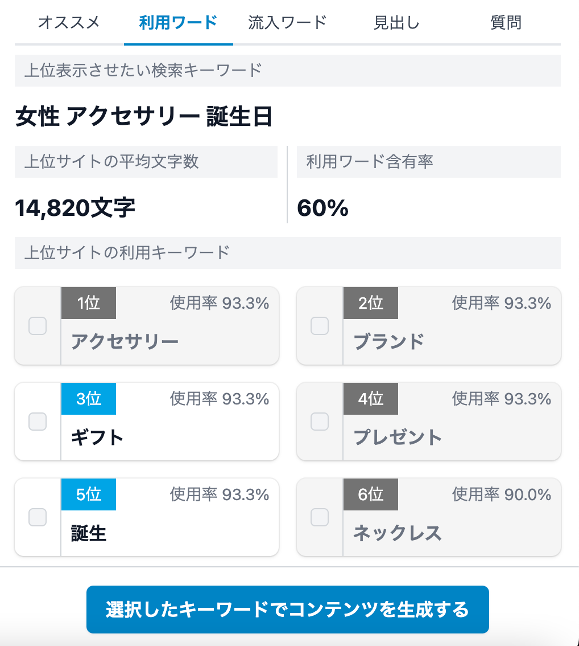Click the blue 5位 rank badge

(89, 494)
